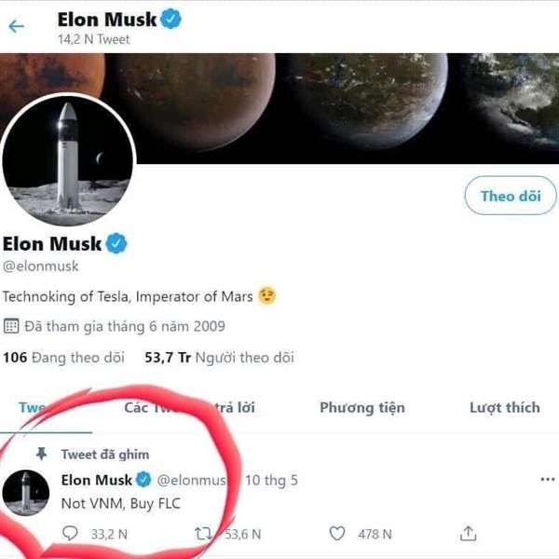Click the pinned tweet text Not VNM, Buy FLC
Screen dimensions: 559x559
pyautogui.click(x=121, y=504)
